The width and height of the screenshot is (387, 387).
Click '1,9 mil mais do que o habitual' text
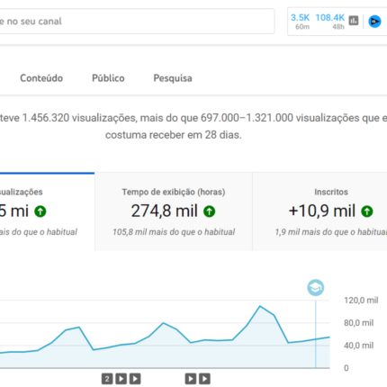(331, 232)
